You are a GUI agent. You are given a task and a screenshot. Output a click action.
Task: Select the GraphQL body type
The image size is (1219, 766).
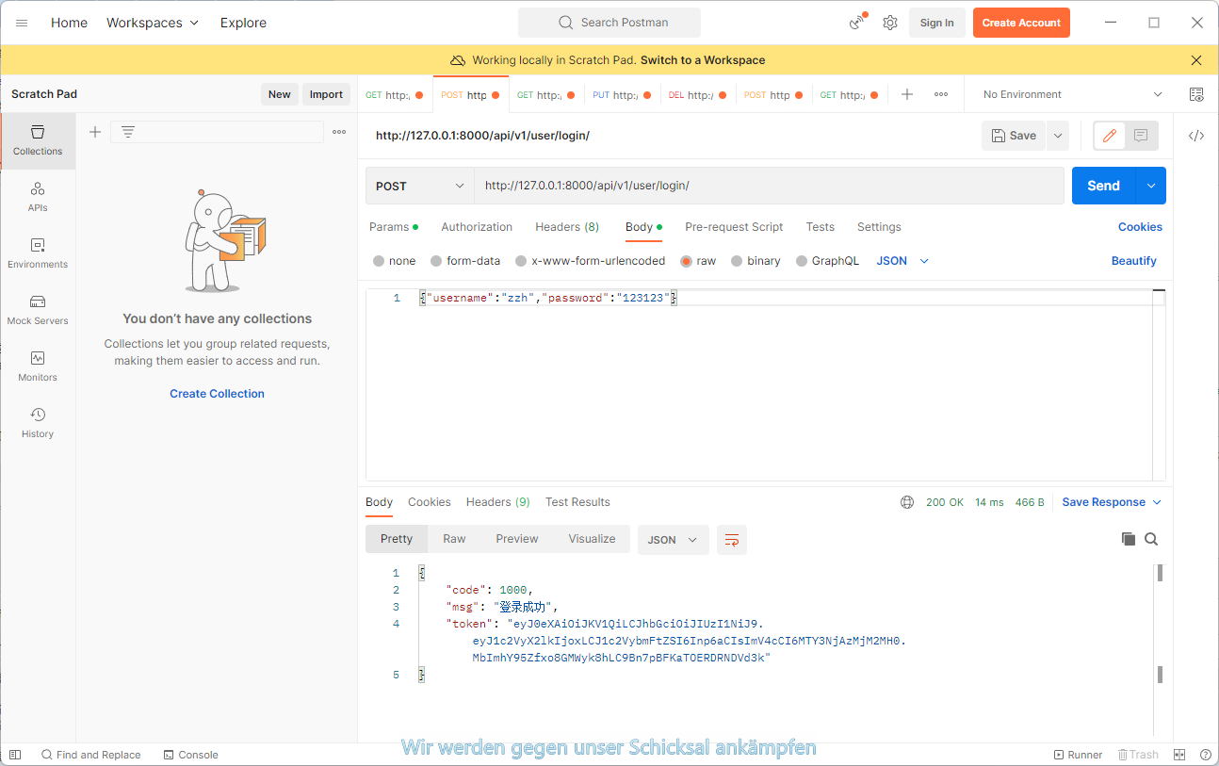pyautogui.click(x=827, y=261)
